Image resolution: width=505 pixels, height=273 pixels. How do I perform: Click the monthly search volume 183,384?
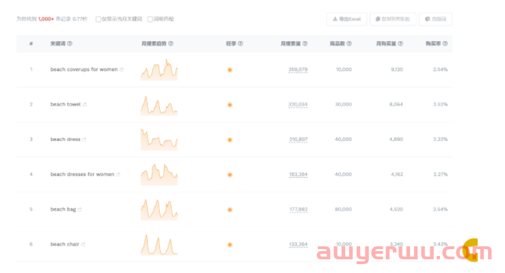click(x=298, y=174)
